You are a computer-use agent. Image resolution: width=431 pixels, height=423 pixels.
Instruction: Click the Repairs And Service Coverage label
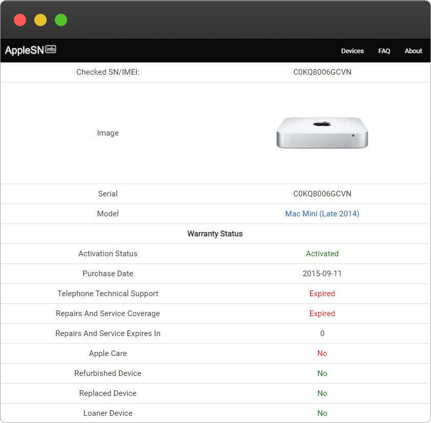[x=108, y=314]
